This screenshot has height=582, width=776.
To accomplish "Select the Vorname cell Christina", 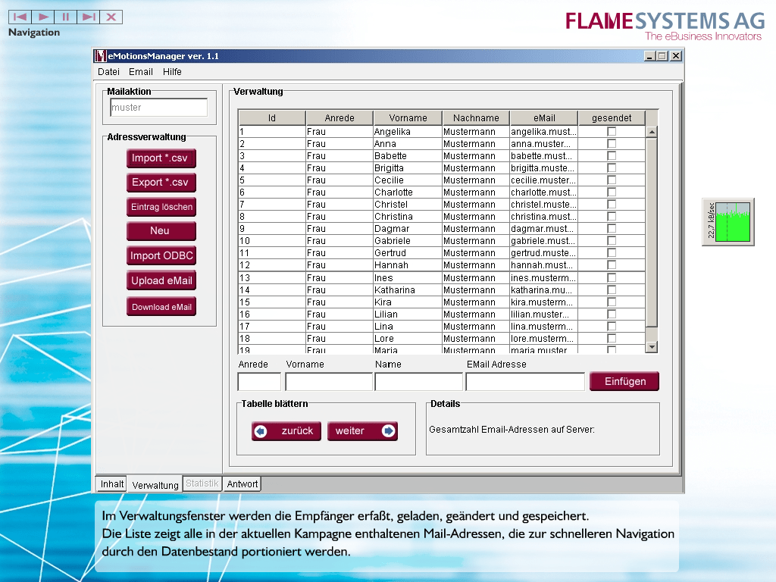I will pyautogui.click(x=407, y=217).
